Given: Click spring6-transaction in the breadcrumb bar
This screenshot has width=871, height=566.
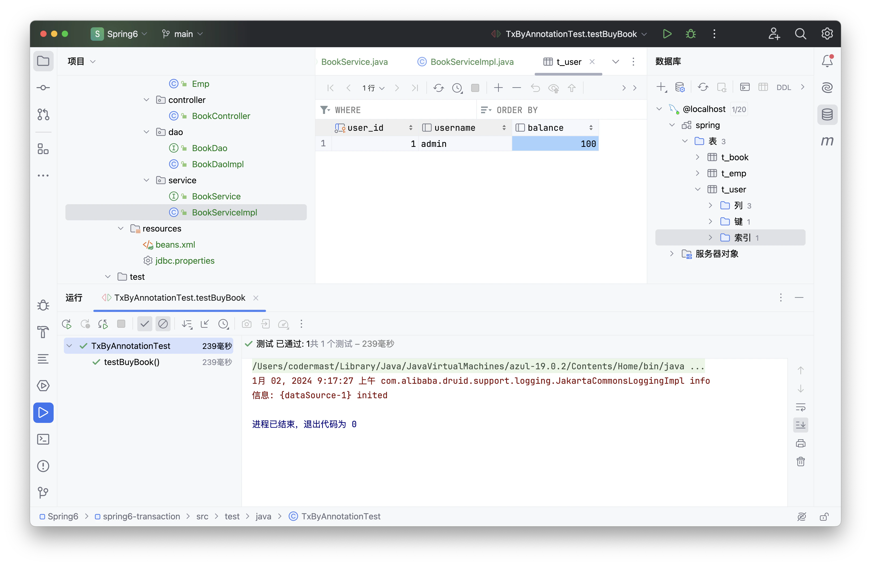Looking at the screenshot, I should [141, 516].
